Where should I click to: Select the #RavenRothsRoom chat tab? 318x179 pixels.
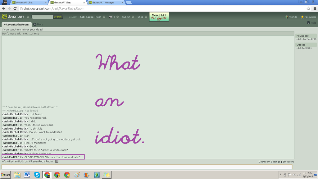point(16,24)
